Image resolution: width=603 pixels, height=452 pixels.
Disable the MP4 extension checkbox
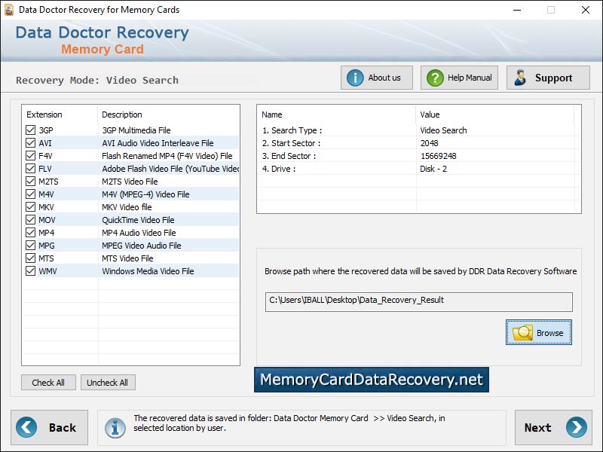pyautogui.click(x=30, y=233)
